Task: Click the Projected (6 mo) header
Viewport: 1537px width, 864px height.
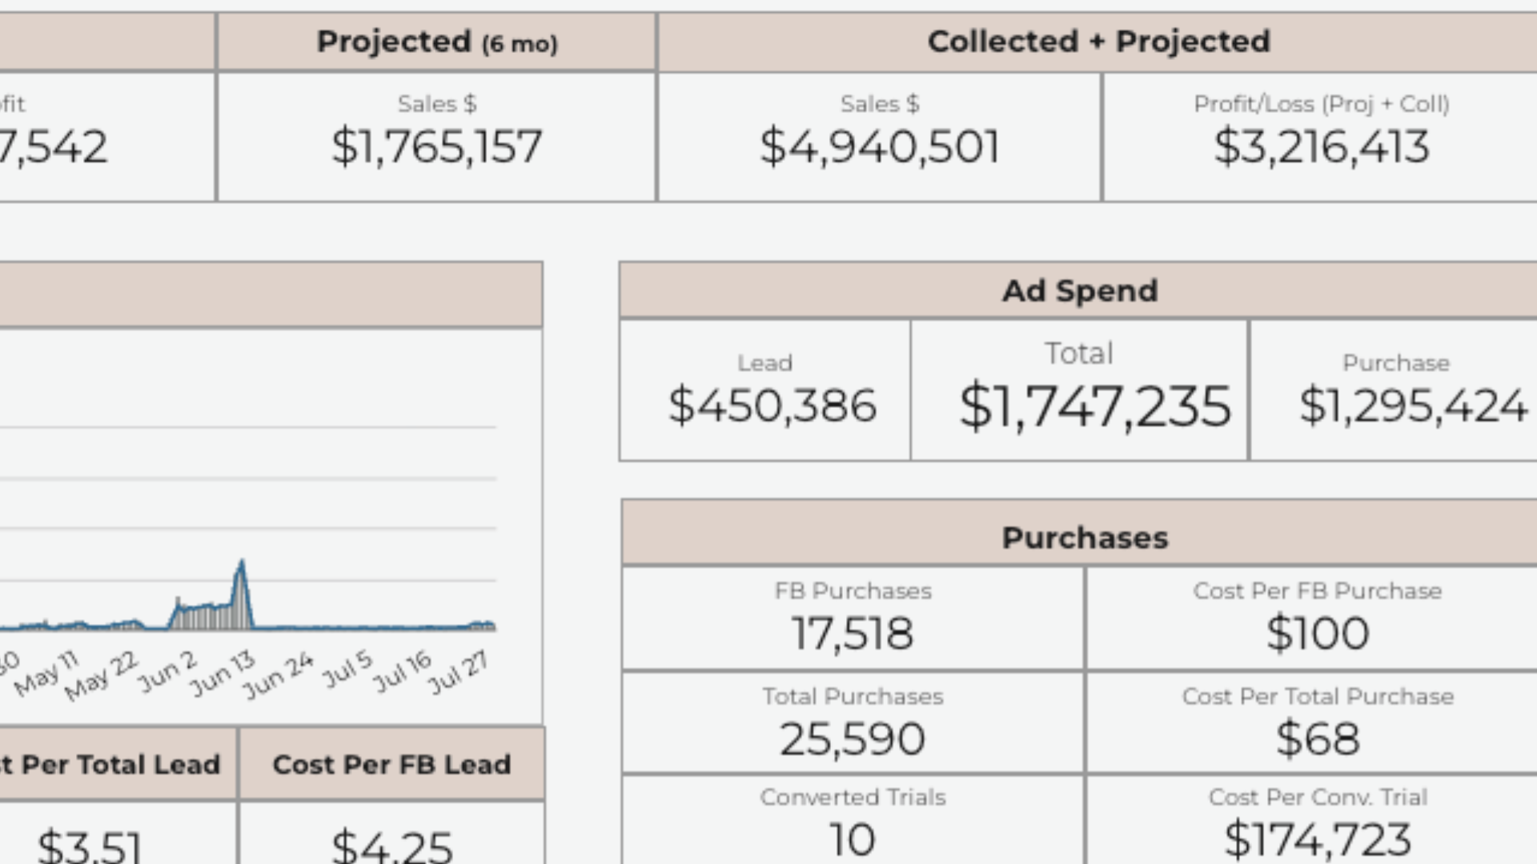Action: click(436, 42)
